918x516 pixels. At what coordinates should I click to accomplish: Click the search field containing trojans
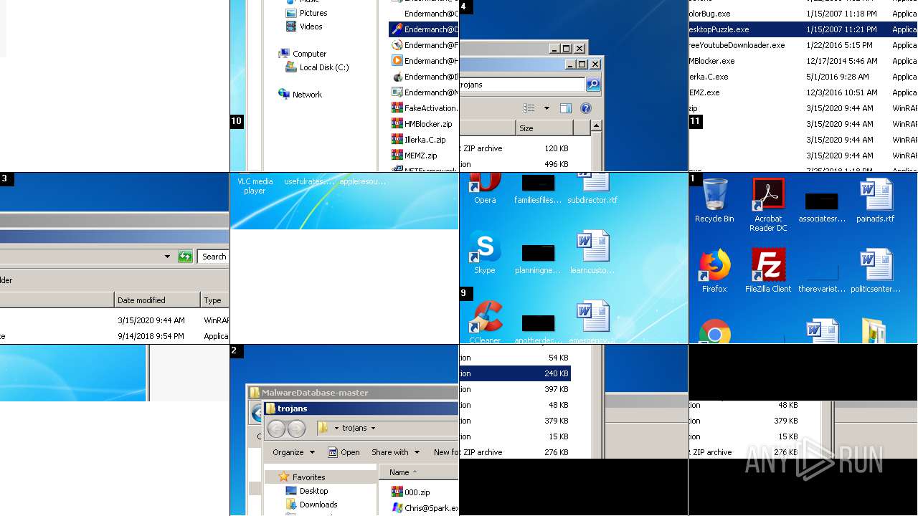click(x=521, y=85)
